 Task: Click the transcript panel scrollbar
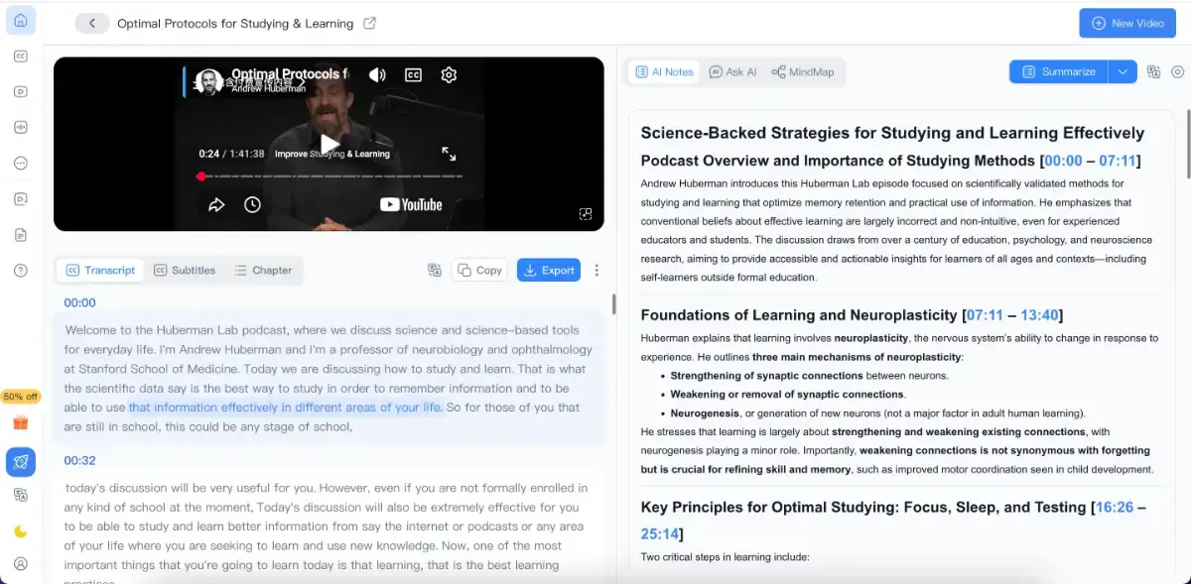pos(613,304)
